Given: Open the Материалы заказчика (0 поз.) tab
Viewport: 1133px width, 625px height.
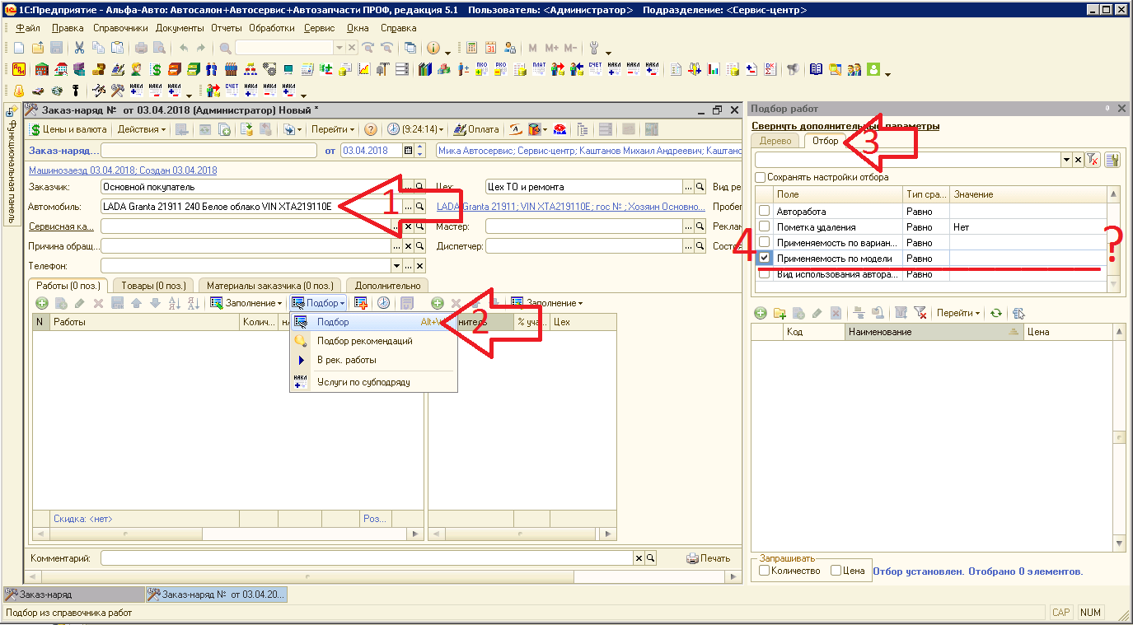Looking at the screenshot, I should (x=269, y=285).
